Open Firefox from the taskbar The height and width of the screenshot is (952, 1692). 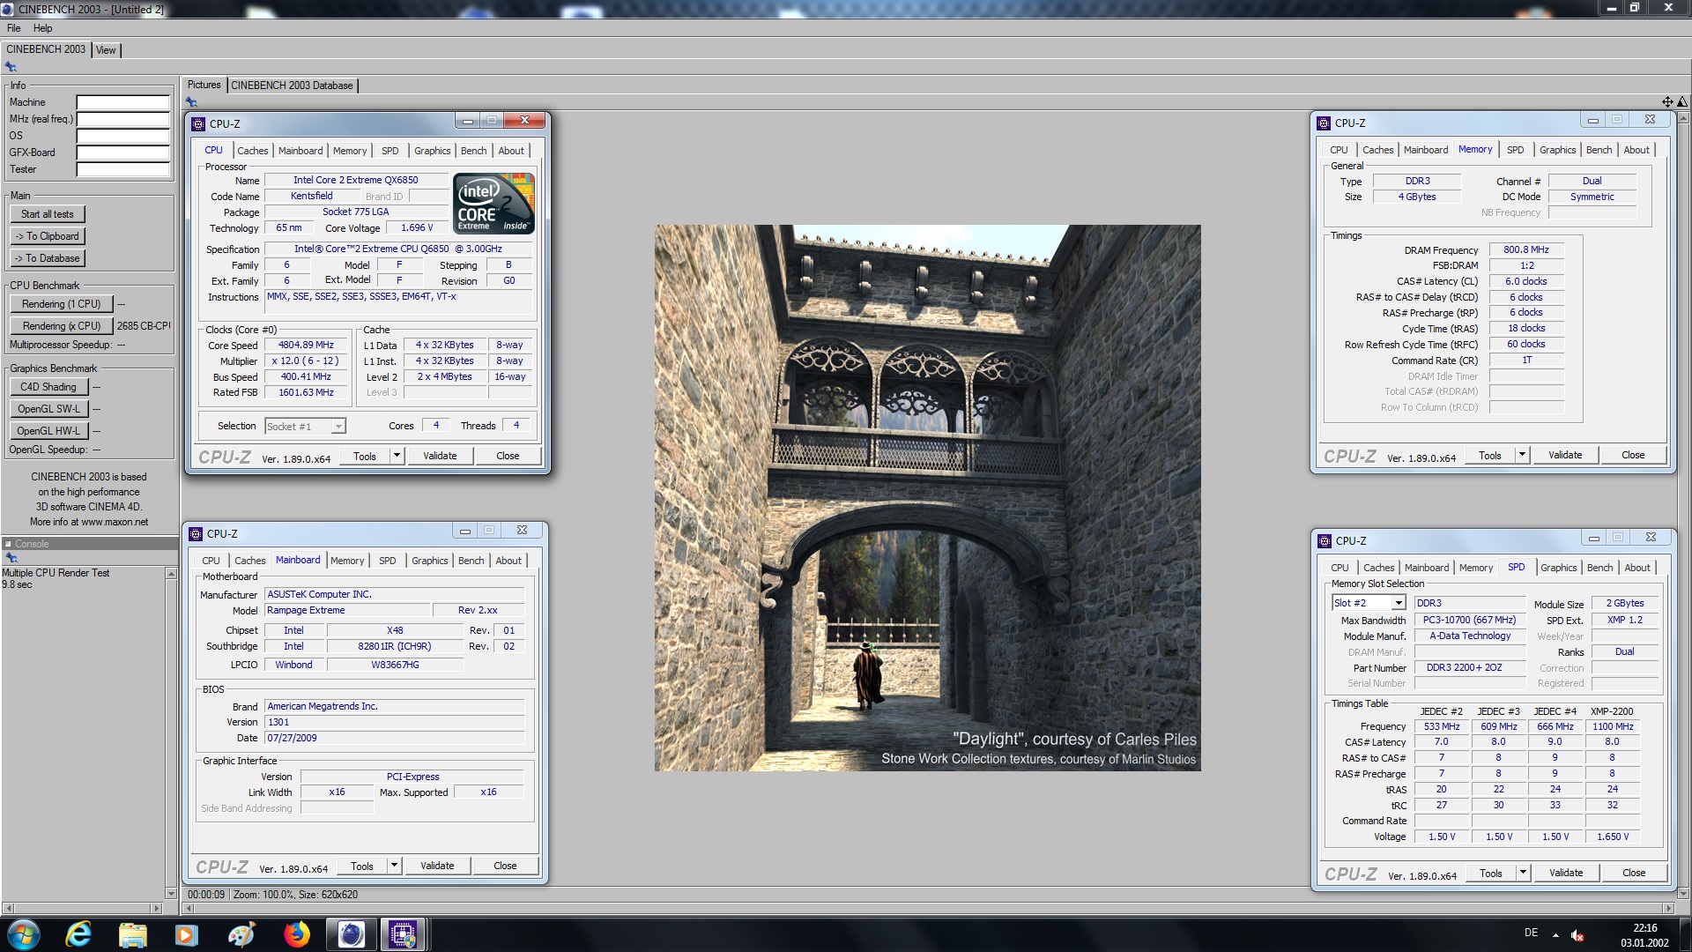[296, 934]
